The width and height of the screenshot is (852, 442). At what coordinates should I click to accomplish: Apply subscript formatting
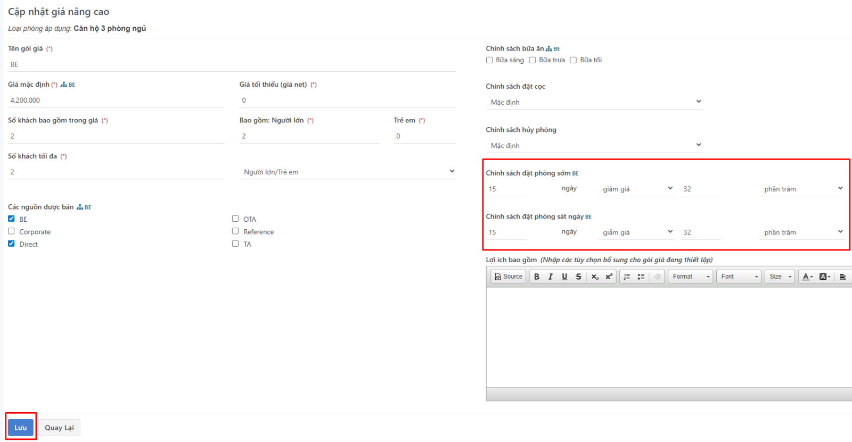tap(595, 277)
